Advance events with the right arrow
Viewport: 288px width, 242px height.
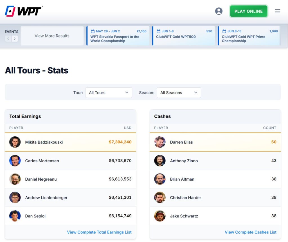(15, 39)
